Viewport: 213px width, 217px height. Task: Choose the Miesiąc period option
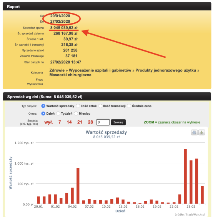tap(76, 114)
